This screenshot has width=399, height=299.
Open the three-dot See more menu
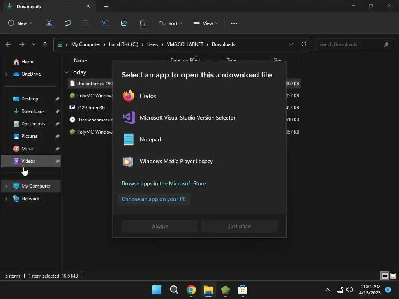coord(234,23)
